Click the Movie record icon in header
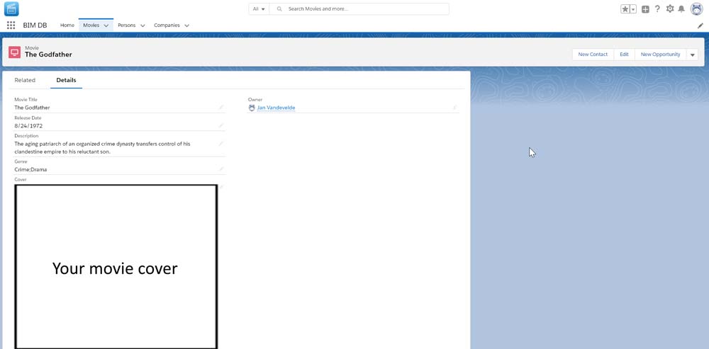Screen dimensions: 709x349 pyautogui.click(x=14, y=52)
